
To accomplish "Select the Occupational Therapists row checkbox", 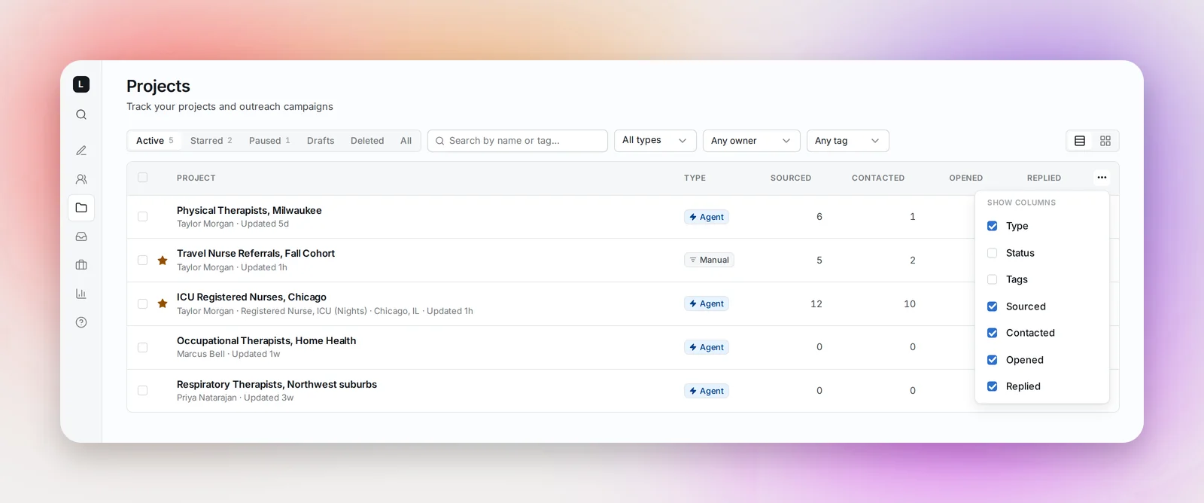I will click(142, 347).
